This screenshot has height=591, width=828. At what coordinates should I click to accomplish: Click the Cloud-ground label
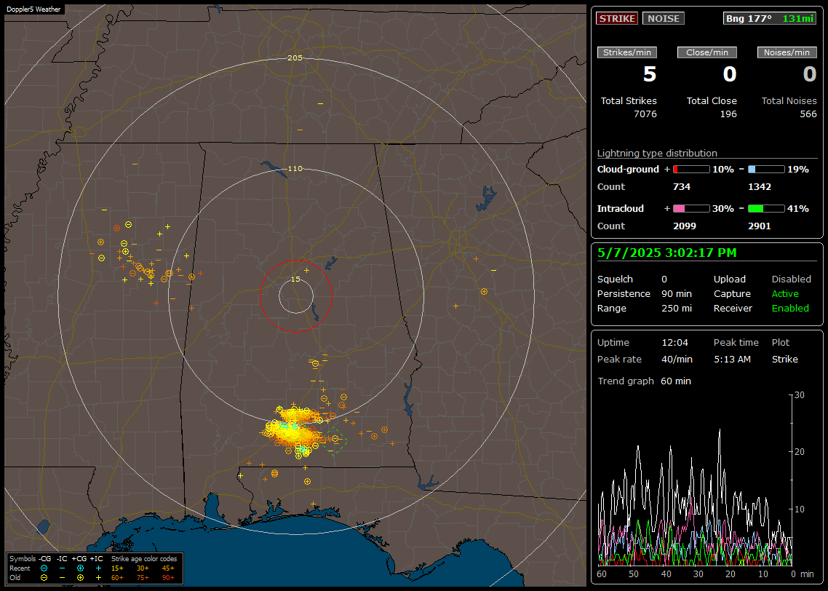628,170
